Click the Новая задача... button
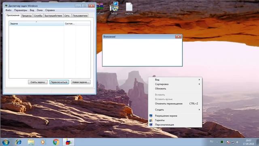The width and height of the screenshot is (259, 146). click(81, 82)
